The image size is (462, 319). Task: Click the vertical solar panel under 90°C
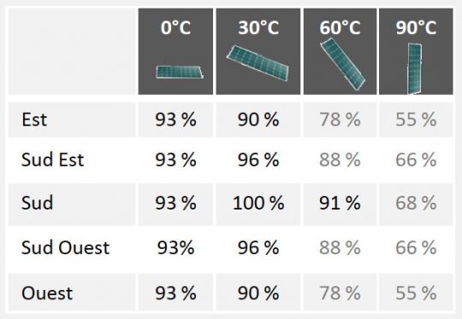(414, 68)
